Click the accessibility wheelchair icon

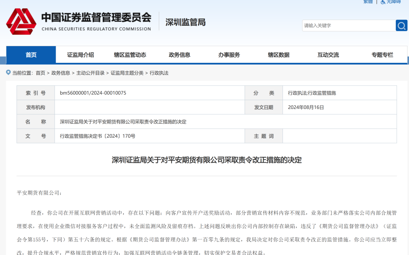click(x=383, y=2)
